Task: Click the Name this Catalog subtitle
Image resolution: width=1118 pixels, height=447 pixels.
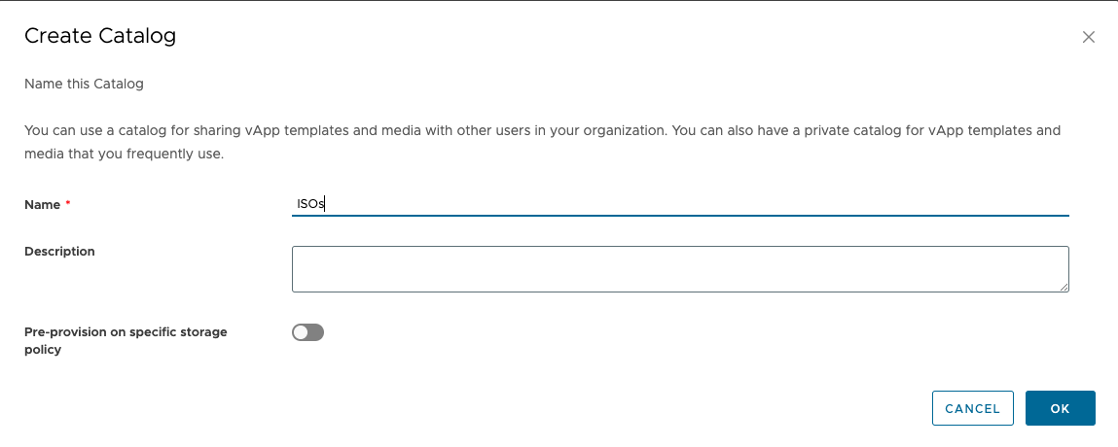Action: [x=84, y=84]
